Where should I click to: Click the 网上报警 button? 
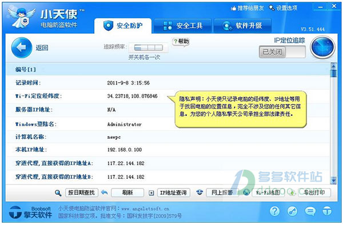click(x=222, y=192)
